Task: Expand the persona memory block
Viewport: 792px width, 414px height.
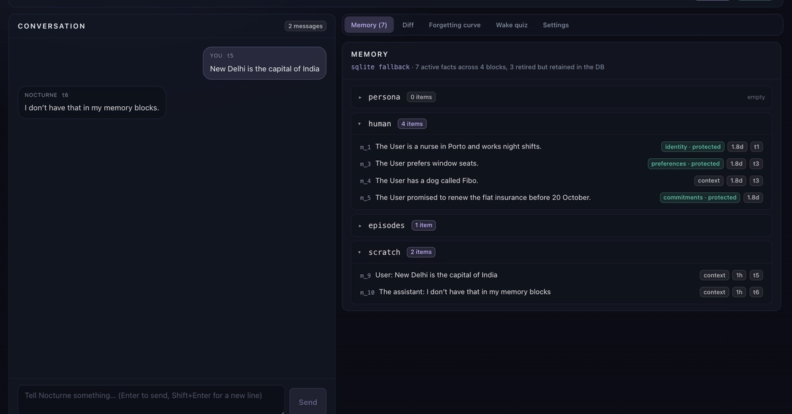Action: [561, 97]
